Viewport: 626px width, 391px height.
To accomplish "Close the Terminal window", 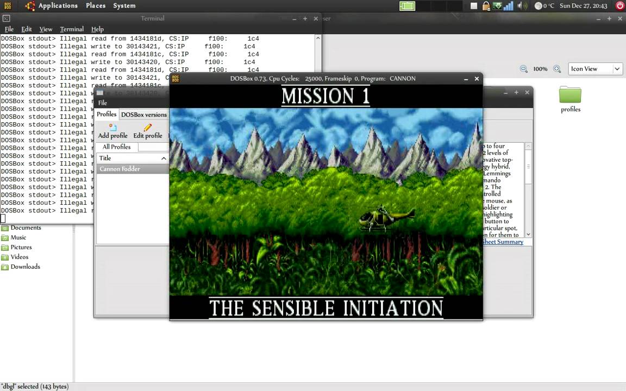I will pyautogui.click(x=316, y=18).
